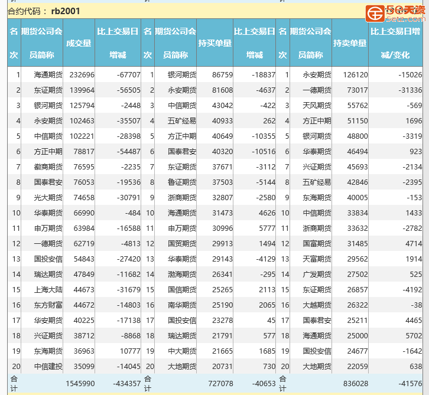Click 广发期货 in the short ranking
Viewport: 429px width, 395px height.
317,274
